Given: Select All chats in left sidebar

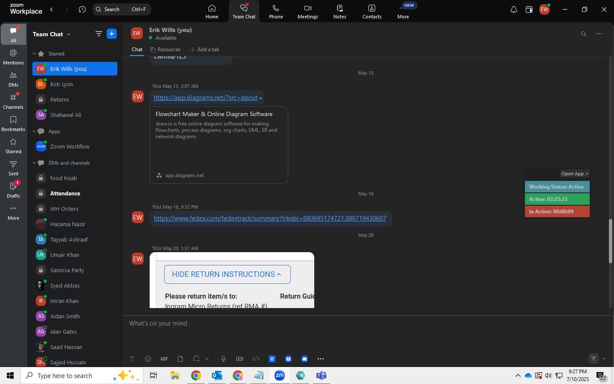Looking at the screenshot, I should (x=14, y=34).
